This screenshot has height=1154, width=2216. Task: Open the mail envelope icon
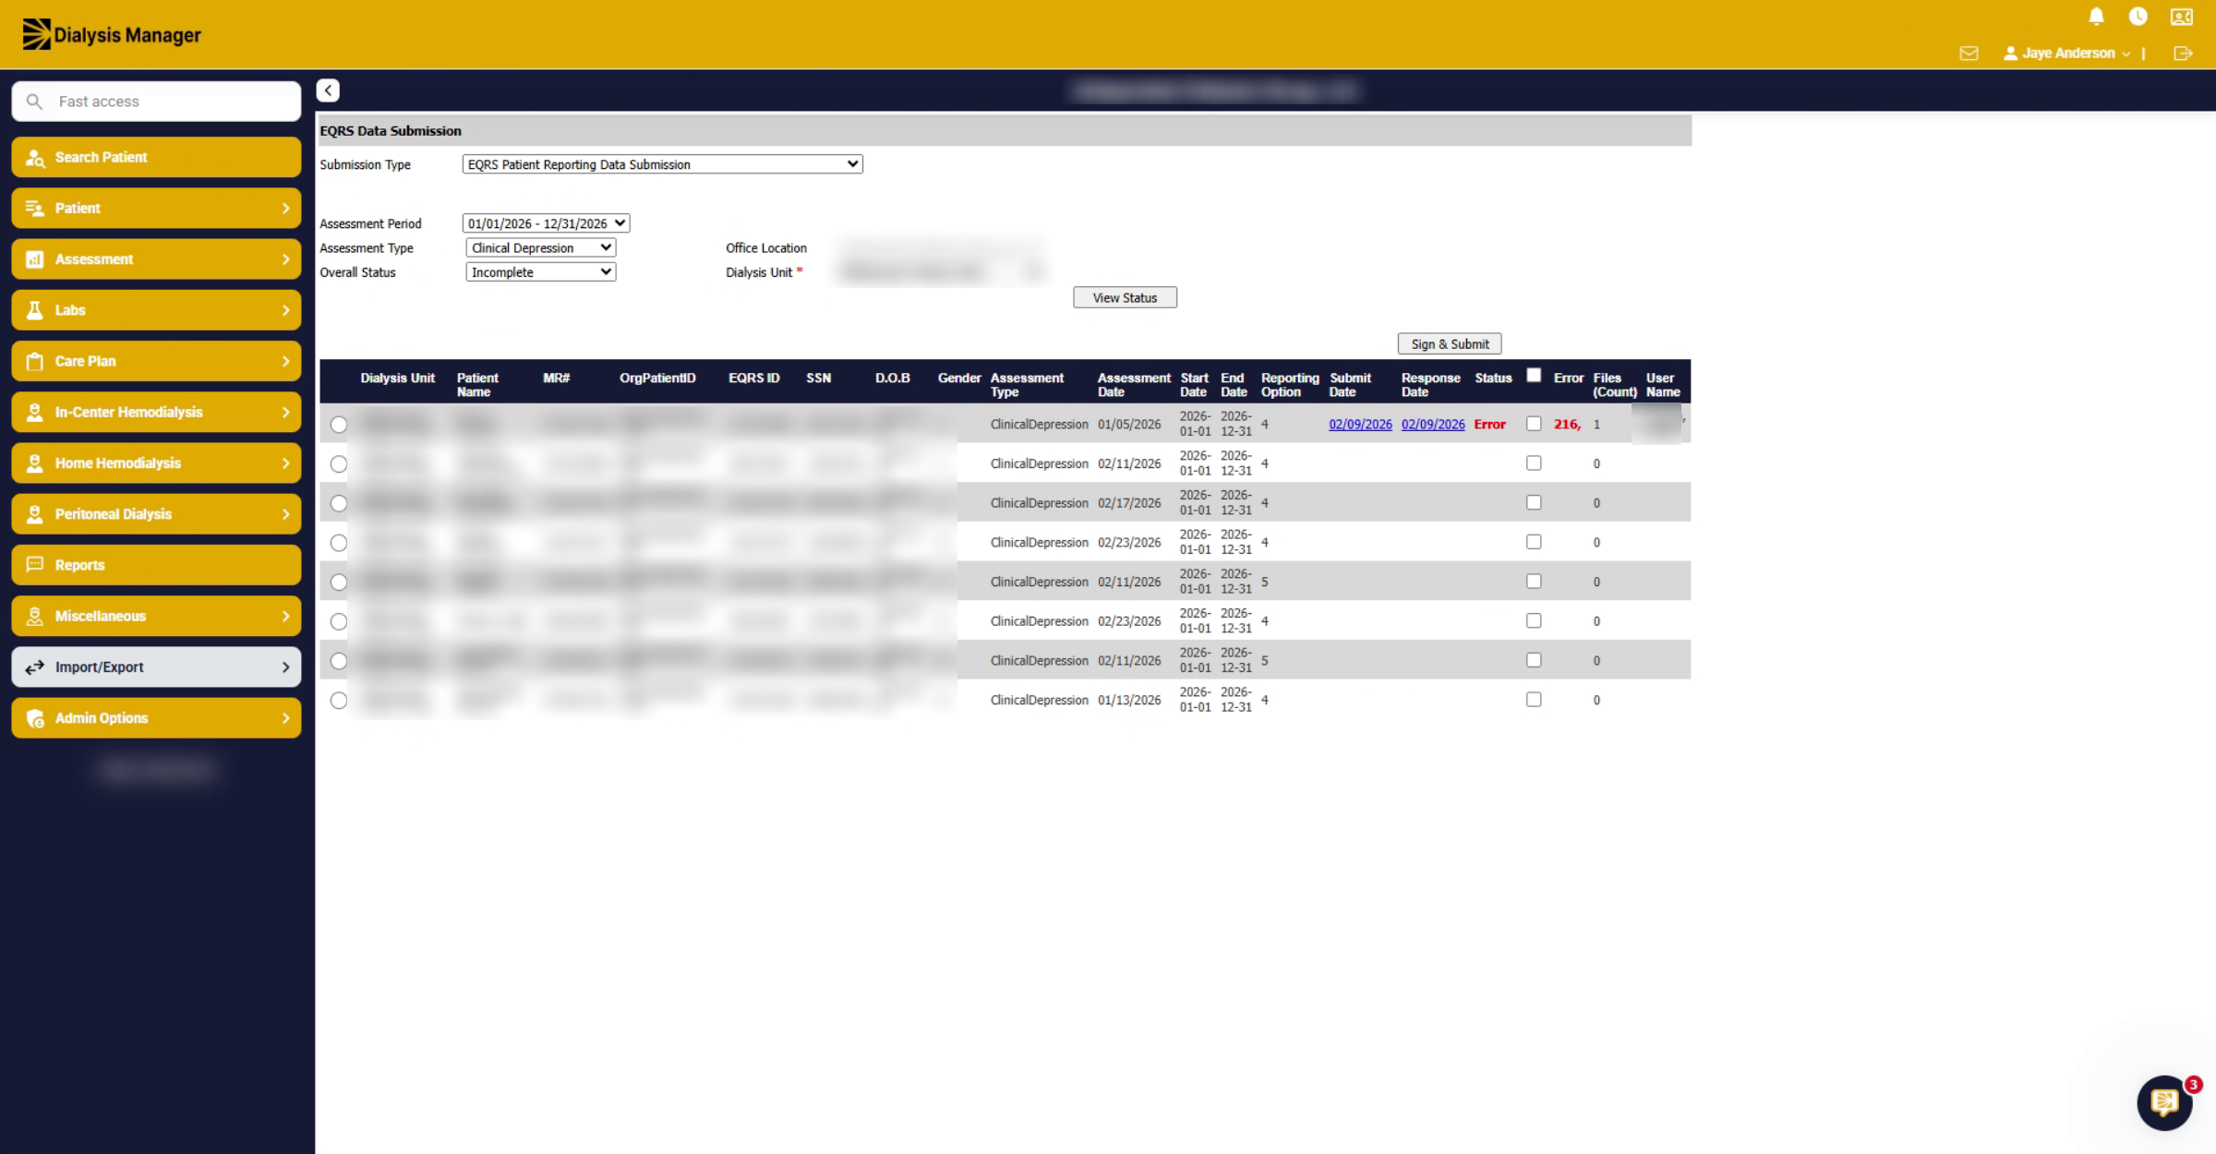(x=1969, y=54)
